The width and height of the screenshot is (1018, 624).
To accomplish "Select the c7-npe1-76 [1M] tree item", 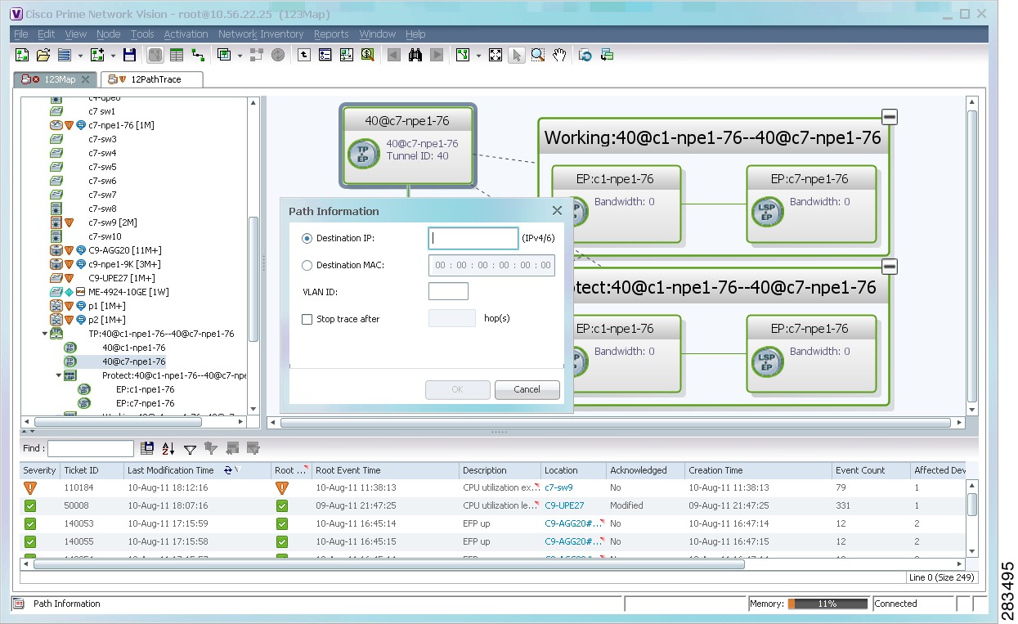I will pyautogui.click(x=121, y=125).
